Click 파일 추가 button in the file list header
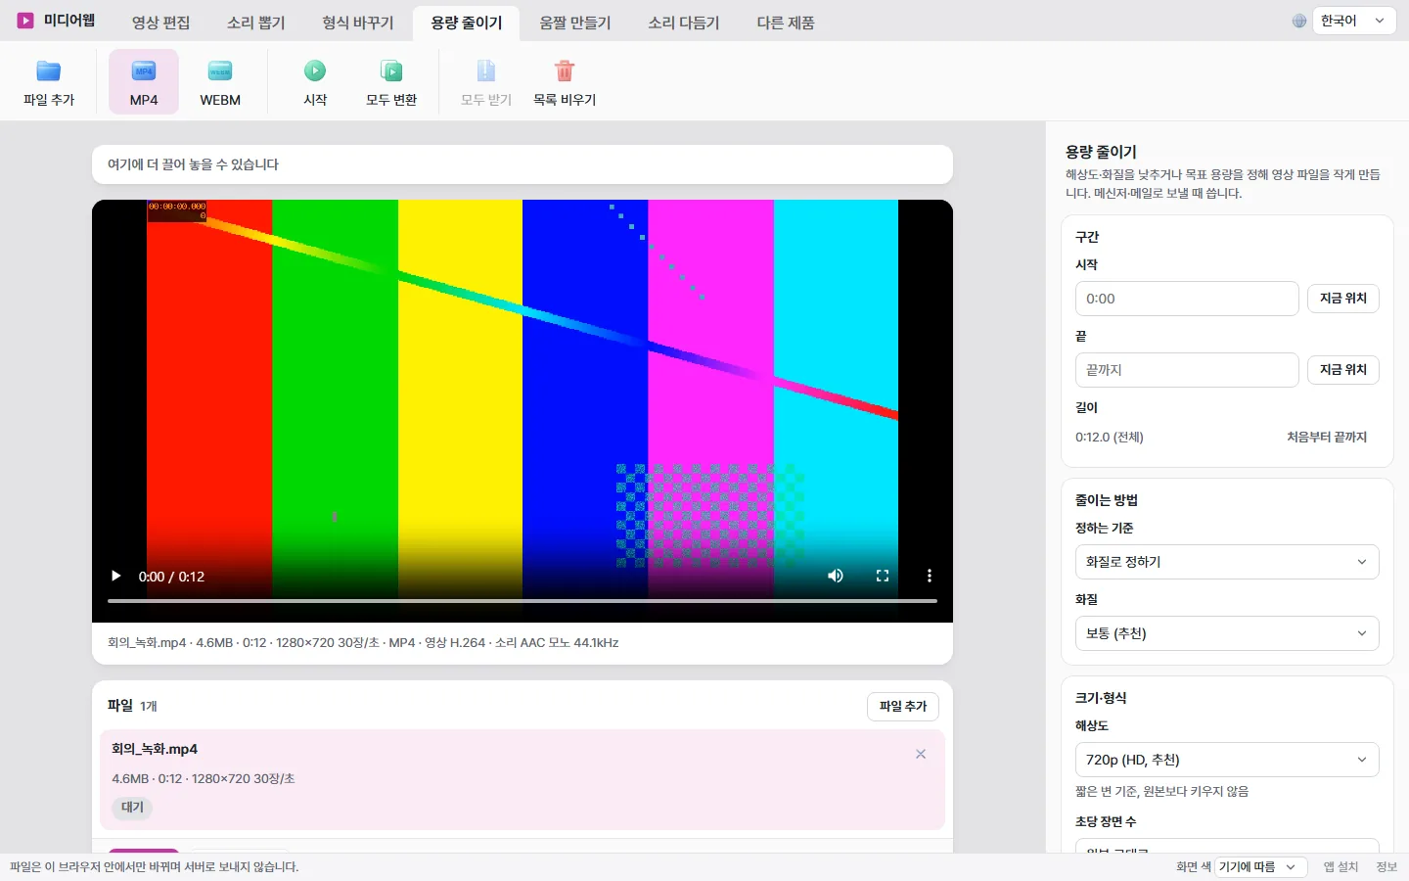 pyautogui.click(x=903, y=707)
